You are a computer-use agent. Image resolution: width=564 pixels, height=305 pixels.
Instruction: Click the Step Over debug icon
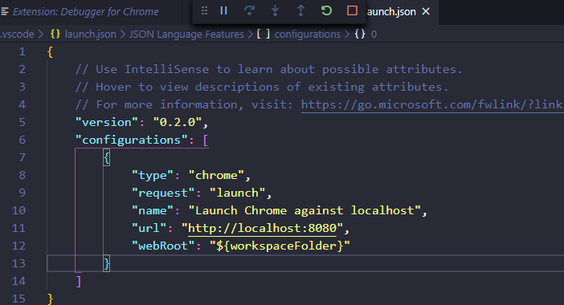(249, 10)
